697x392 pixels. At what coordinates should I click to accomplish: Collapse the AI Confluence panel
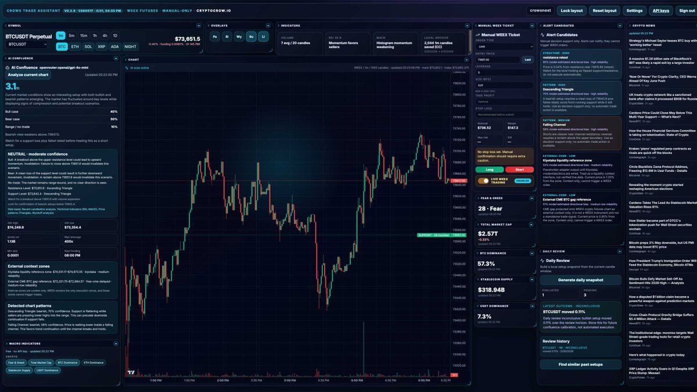pyautogui.click(x=116, y=58)
